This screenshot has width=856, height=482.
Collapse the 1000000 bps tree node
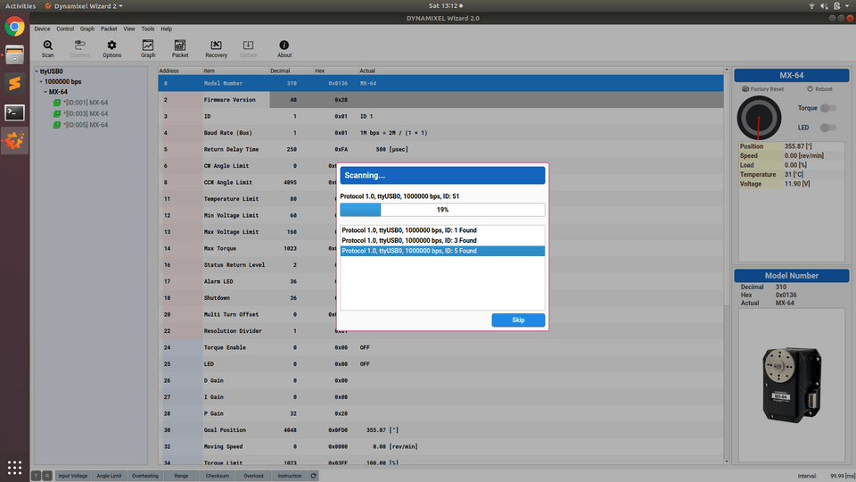coord(41,82)
